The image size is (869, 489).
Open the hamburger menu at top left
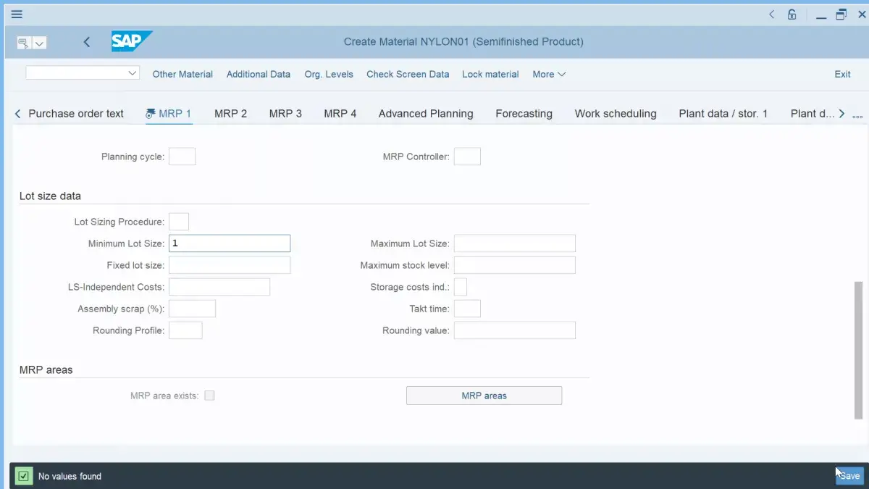point(17,14)
